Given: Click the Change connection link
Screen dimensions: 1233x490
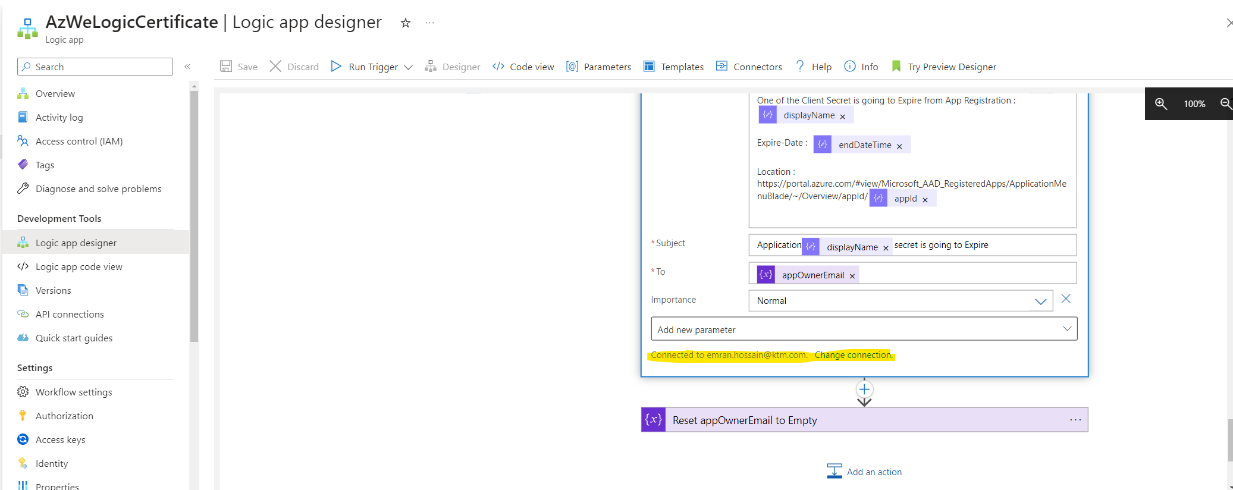Looking at the screenshot, I should (854, 355).
